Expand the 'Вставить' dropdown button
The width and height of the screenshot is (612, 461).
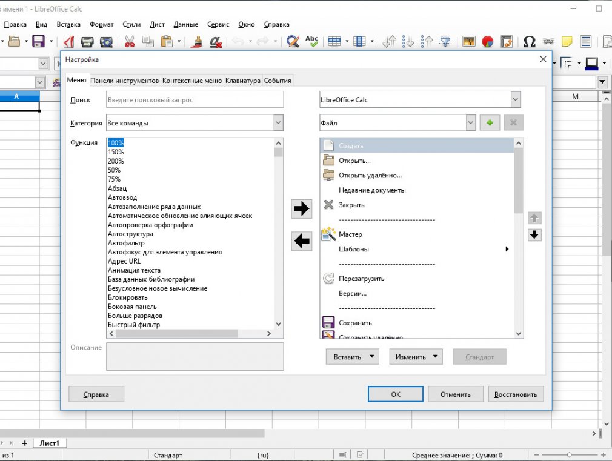coord(352,356)
